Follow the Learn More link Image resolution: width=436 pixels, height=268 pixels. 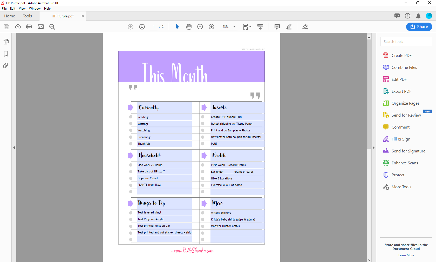(406, 255)
